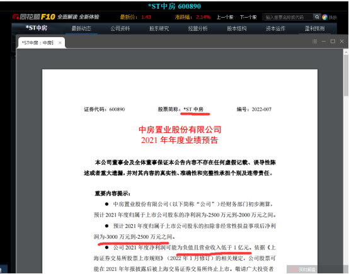
Task: Click the 换肤 skin link
Action: 333,18
